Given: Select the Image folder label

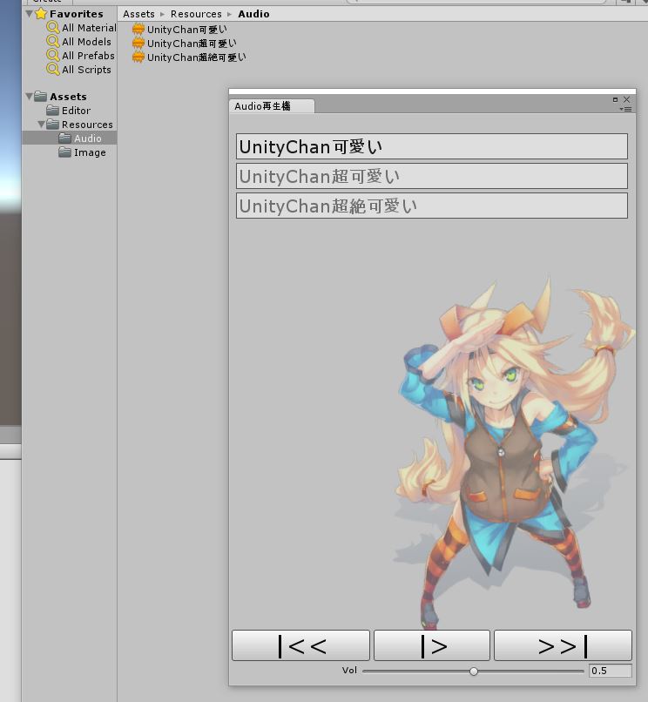Looking at the screenshot, I should click(90, 152).
